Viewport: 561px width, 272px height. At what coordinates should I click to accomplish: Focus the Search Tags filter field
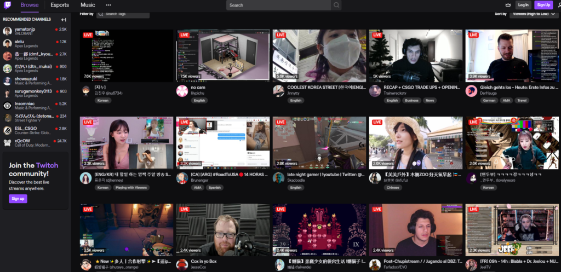tap(123, 14)
